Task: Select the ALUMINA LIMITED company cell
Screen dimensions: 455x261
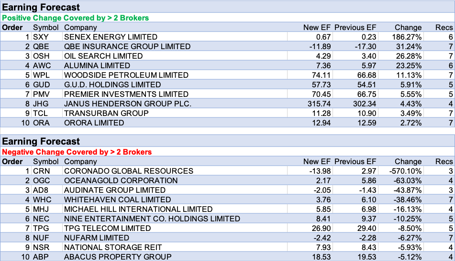Action: pos(97,65)
